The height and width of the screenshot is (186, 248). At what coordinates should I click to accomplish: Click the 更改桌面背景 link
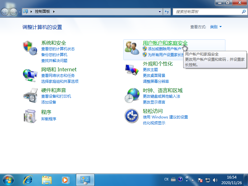tap(154, 76)
